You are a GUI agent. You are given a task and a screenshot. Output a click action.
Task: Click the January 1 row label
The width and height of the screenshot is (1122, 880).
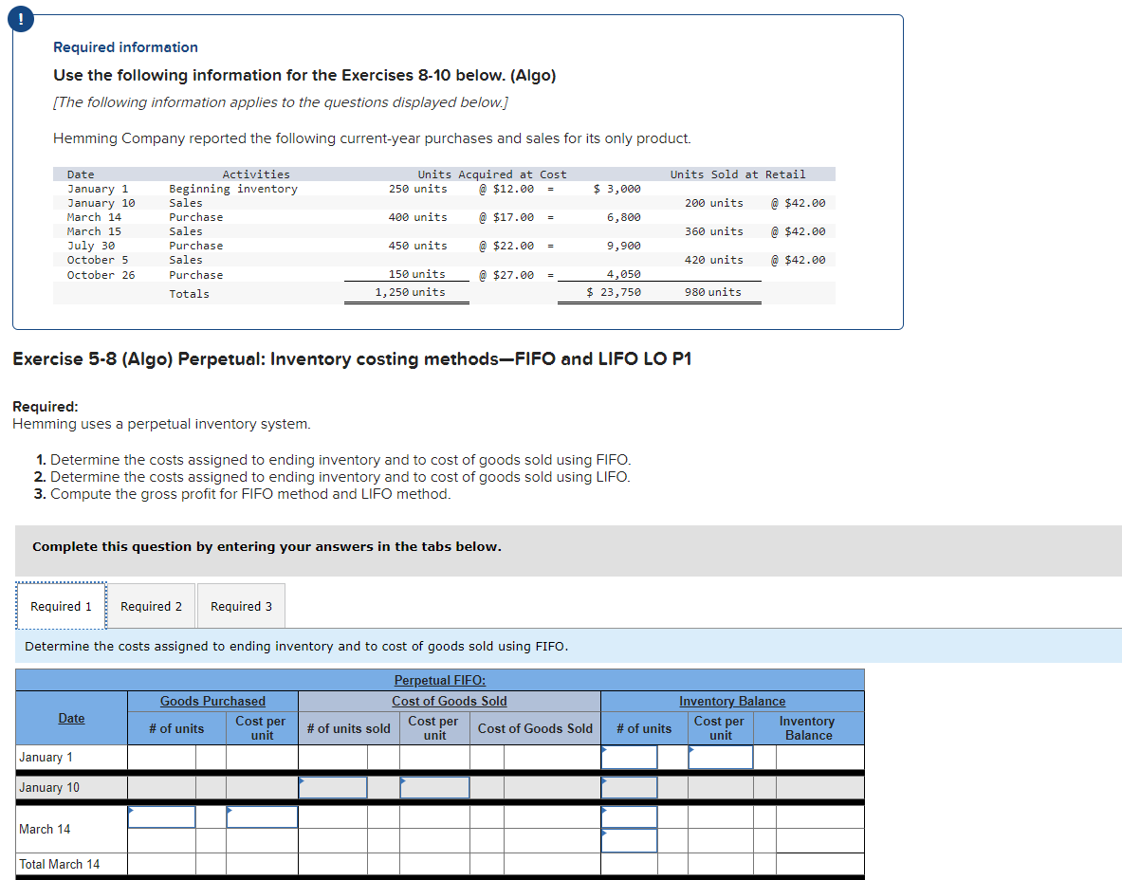click(45, 756)
